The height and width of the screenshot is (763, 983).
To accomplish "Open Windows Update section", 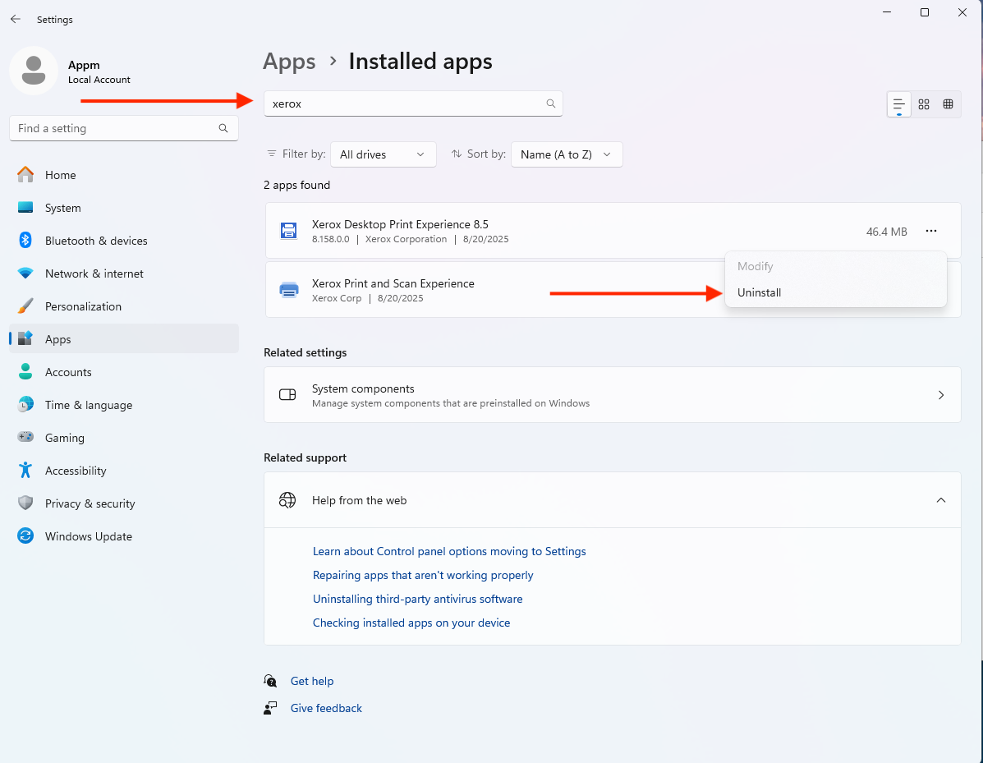I will (88, 536).
